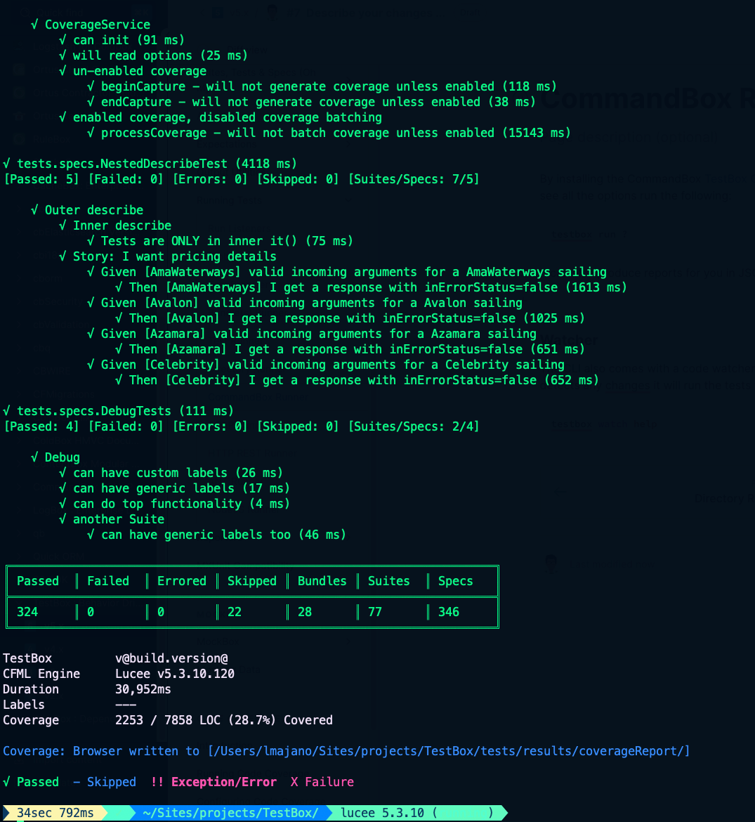Screen dimensions: 755x822
Task: Click the green checkmark beside CoverageService
Action: (34, 24)
